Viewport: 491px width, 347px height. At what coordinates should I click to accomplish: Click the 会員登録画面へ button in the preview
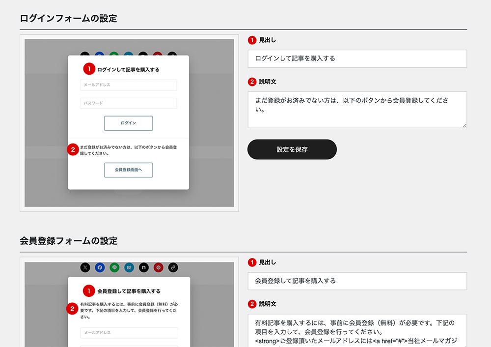[128, 170]
